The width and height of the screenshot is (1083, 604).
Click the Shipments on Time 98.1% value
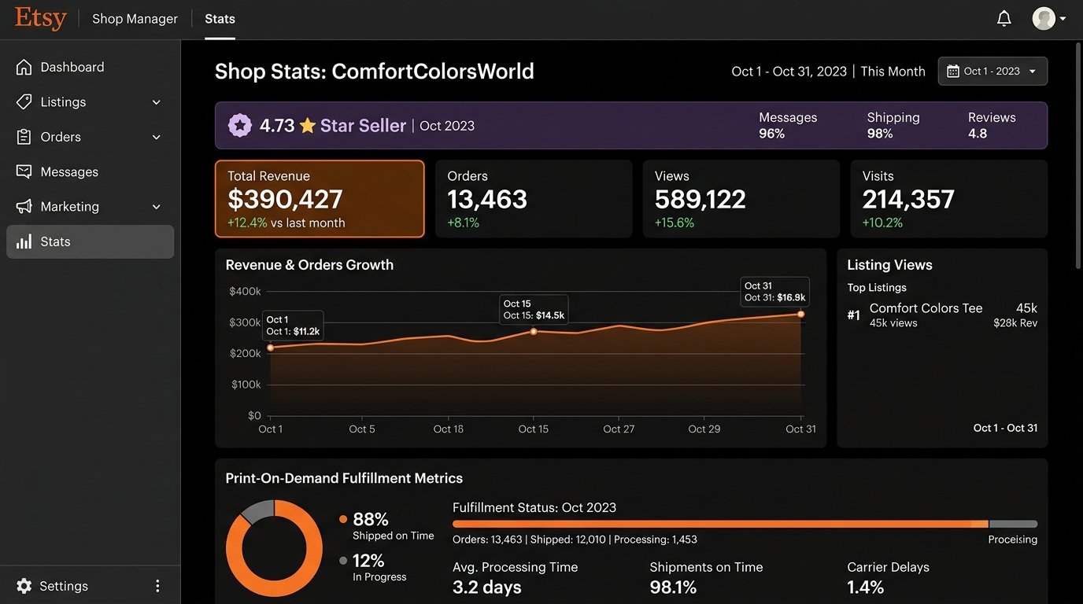673,587
